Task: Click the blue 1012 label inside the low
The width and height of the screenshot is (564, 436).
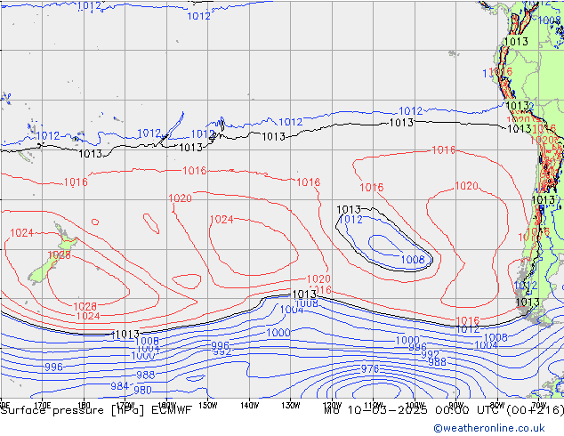Action: 350,220
